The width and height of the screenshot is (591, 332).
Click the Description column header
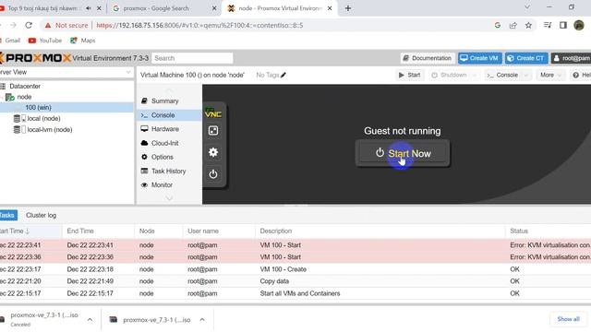click(x=380, y=231)
